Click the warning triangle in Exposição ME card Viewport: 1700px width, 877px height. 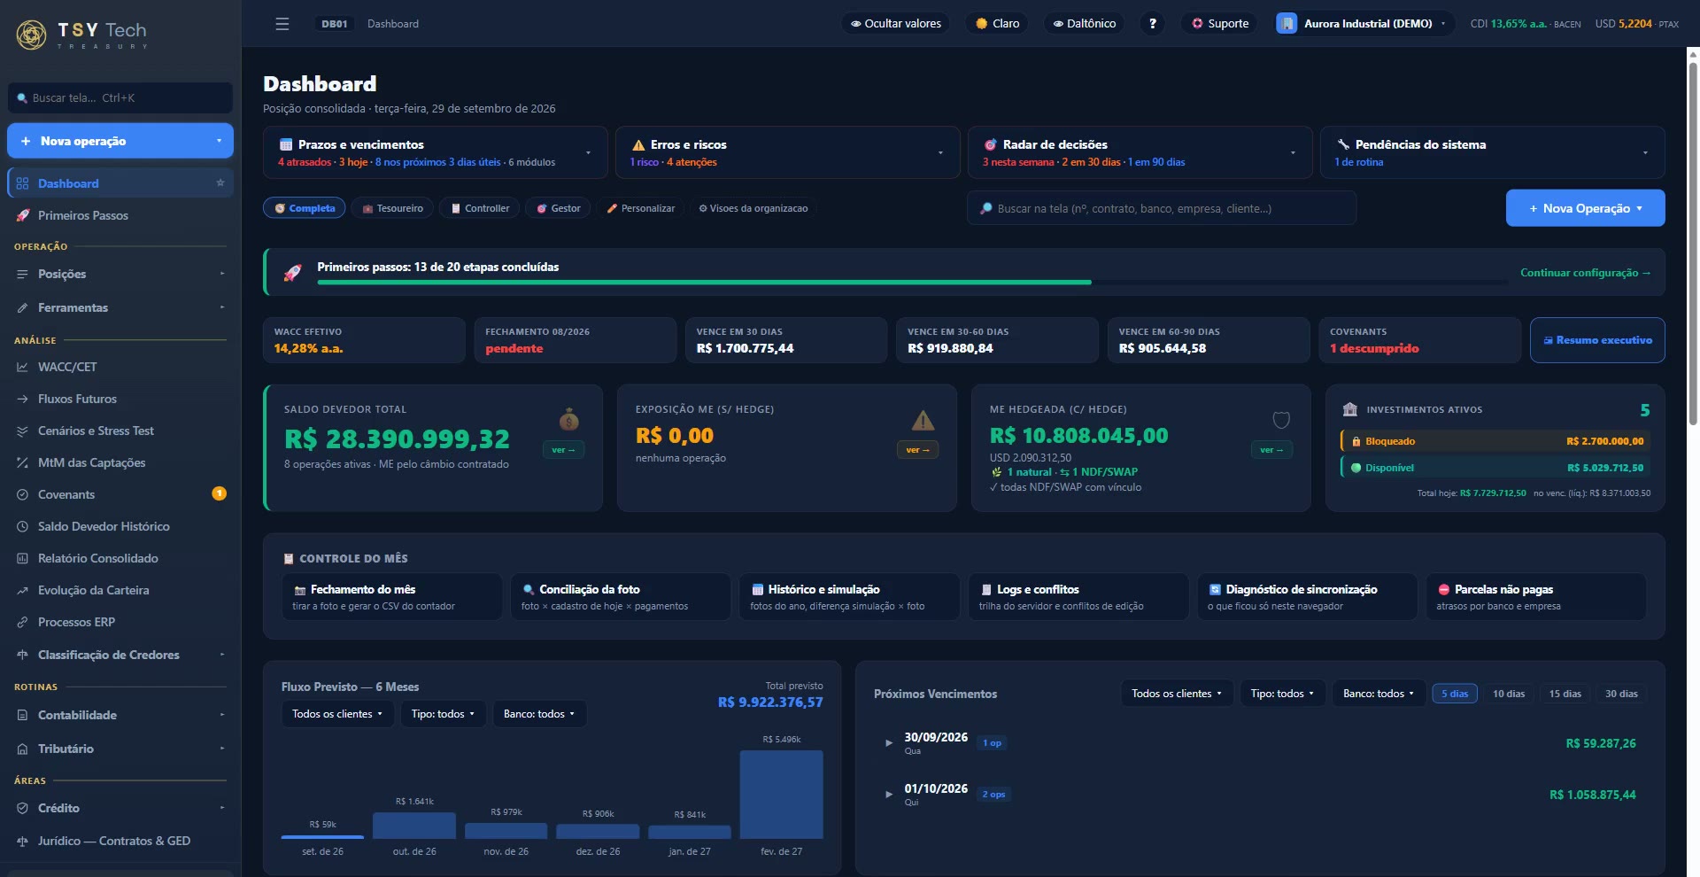click(x=923, y=421)
